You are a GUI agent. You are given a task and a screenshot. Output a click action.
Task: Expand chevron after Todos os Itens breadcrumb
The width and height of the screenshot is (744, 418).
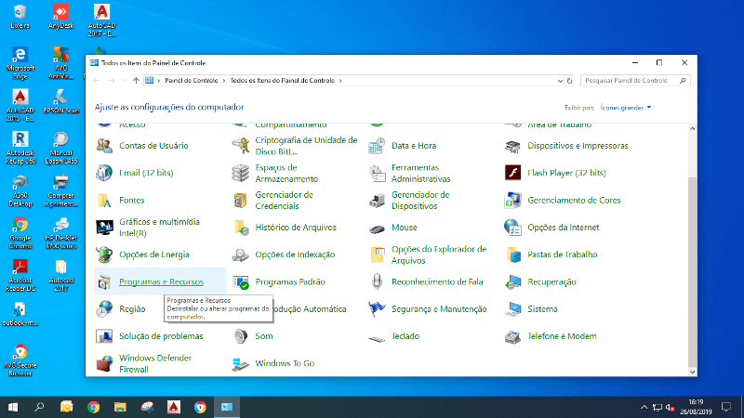coord(340,81)
